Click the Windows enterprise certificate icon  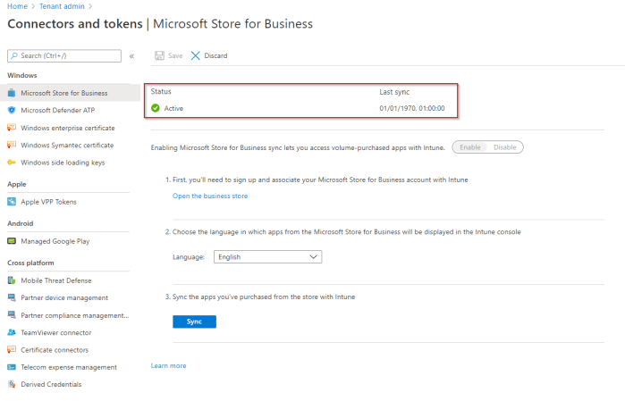click(12, 128)
